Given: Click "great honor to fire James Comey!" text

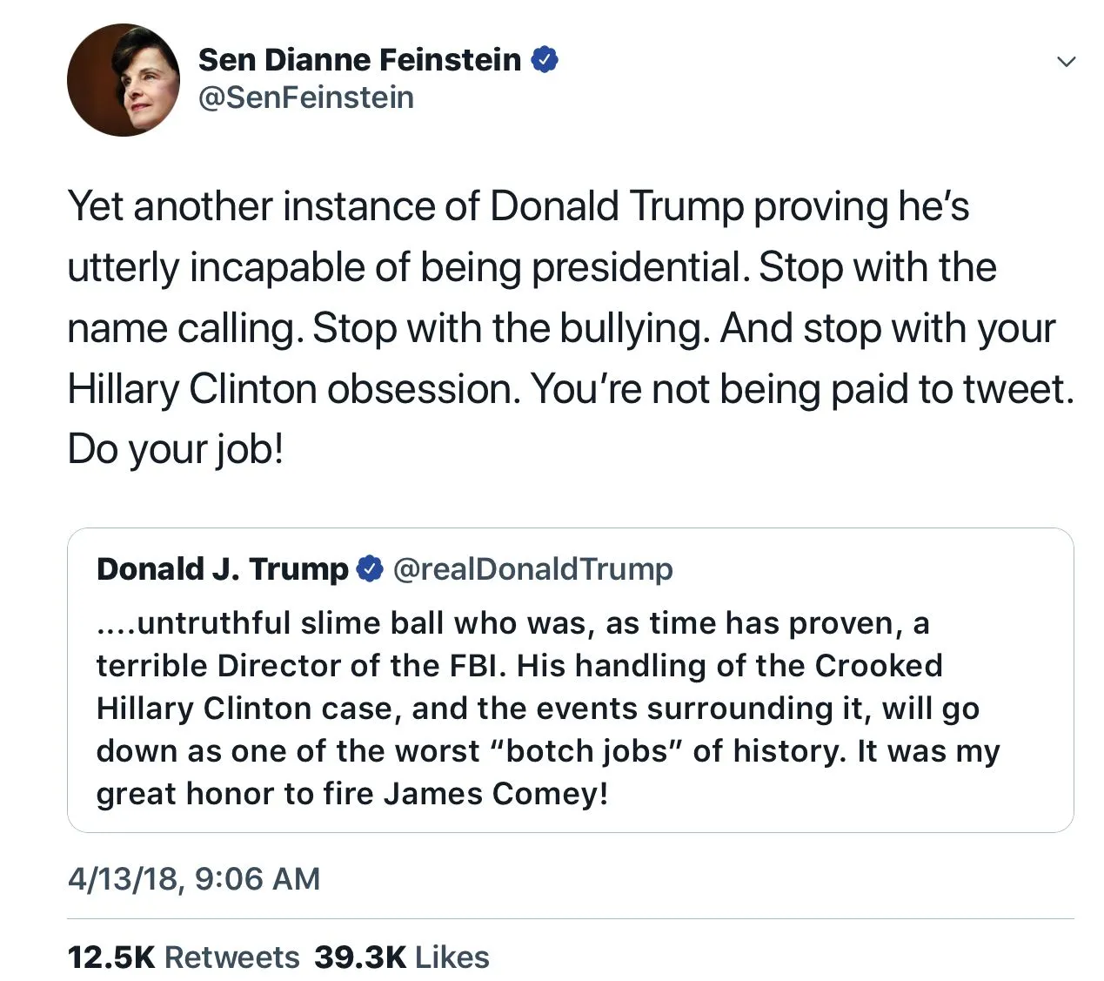Looking at the screenshot, I should coord(352,793).
